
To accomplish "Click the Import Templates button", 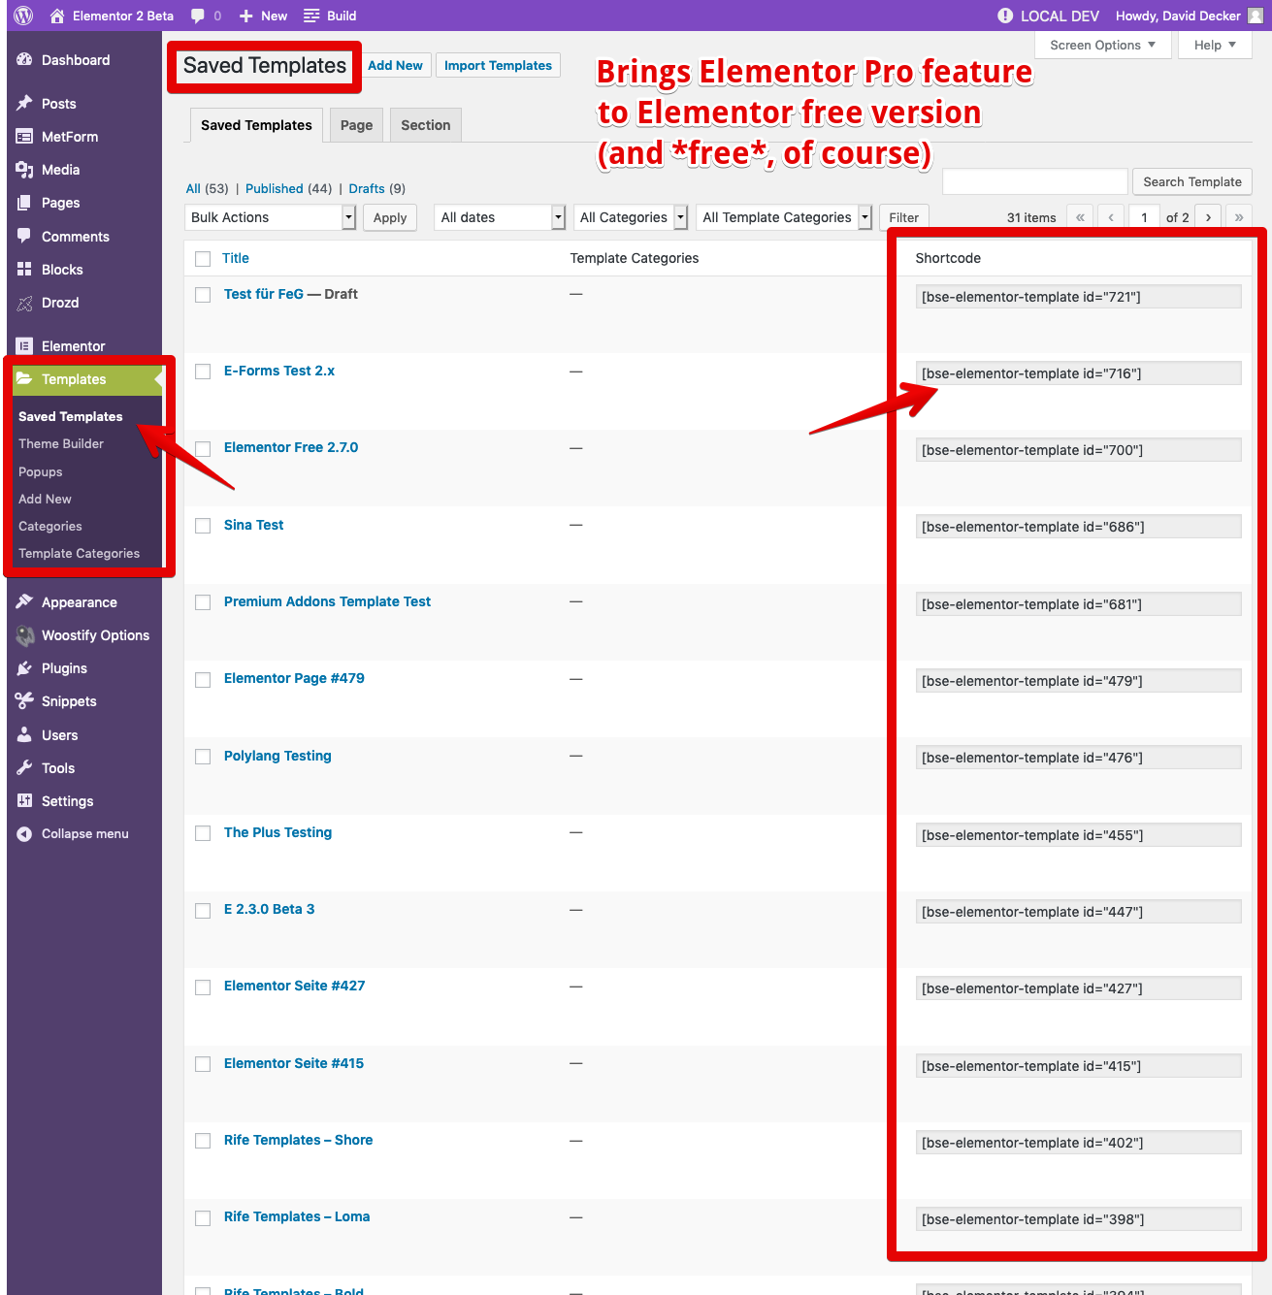I will point(498,65).
